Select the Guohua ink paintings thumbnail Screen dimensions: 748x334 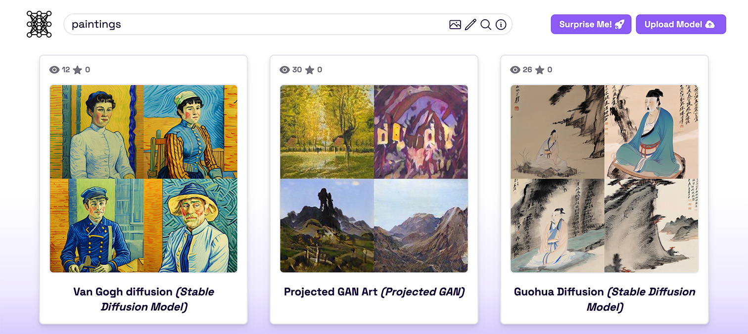click(x=605, y=179)
